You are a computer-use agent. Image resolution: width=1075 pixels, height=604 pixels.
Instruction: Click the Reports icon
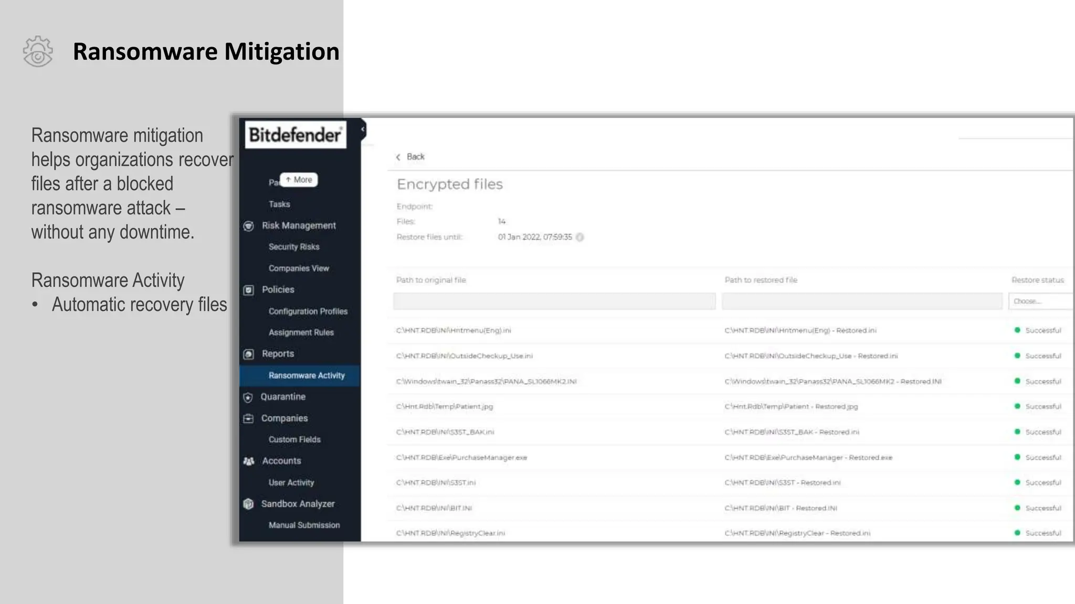249,354
